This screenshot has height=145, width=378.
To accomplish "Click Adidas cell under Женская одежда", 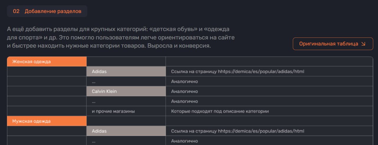I will [x=126, y=72].
